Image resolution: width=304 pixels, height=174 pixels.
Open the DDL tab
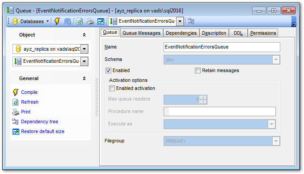[x=238, y=33]
